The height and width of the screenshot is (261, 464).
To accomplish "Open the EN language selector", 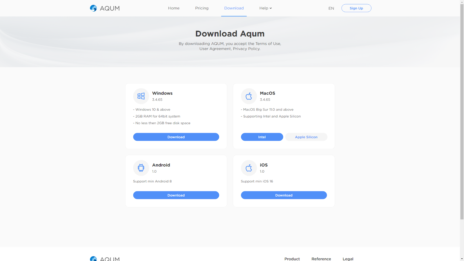I will 331,8.
